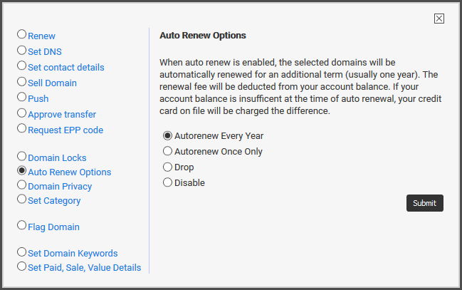Close the dialog with the X icon
Image resolution: width=462 pixels, height=290 pixels.
[439, 19]
